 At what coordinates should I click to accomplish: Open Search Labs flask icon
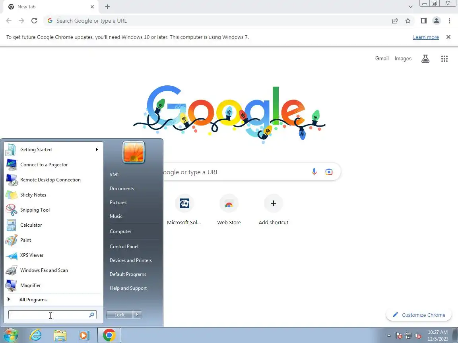pos(425,59)
